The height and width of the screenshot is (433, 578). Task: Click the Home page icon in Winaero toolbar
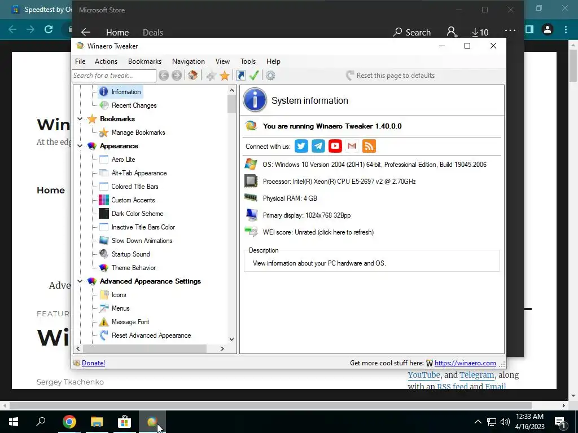(193, 76)
